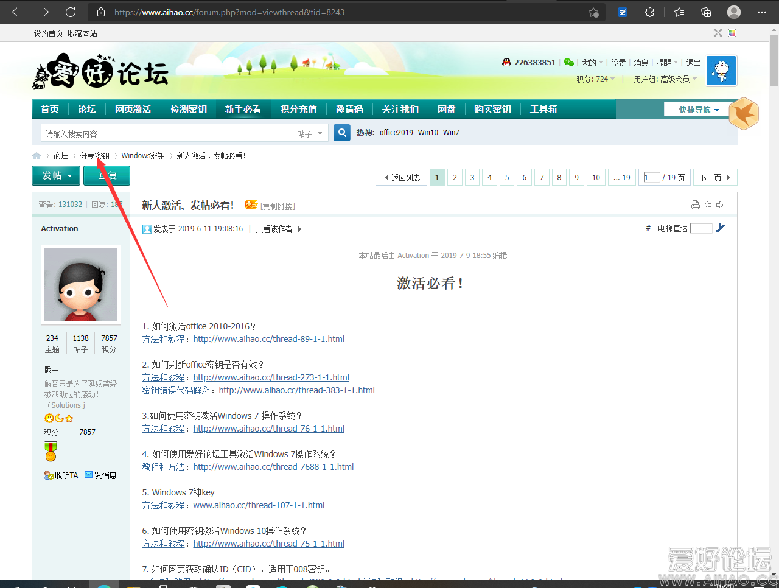779x588 pixels.
Task: Expand the 帖子 search type dropdown
Action: [310, 133]
